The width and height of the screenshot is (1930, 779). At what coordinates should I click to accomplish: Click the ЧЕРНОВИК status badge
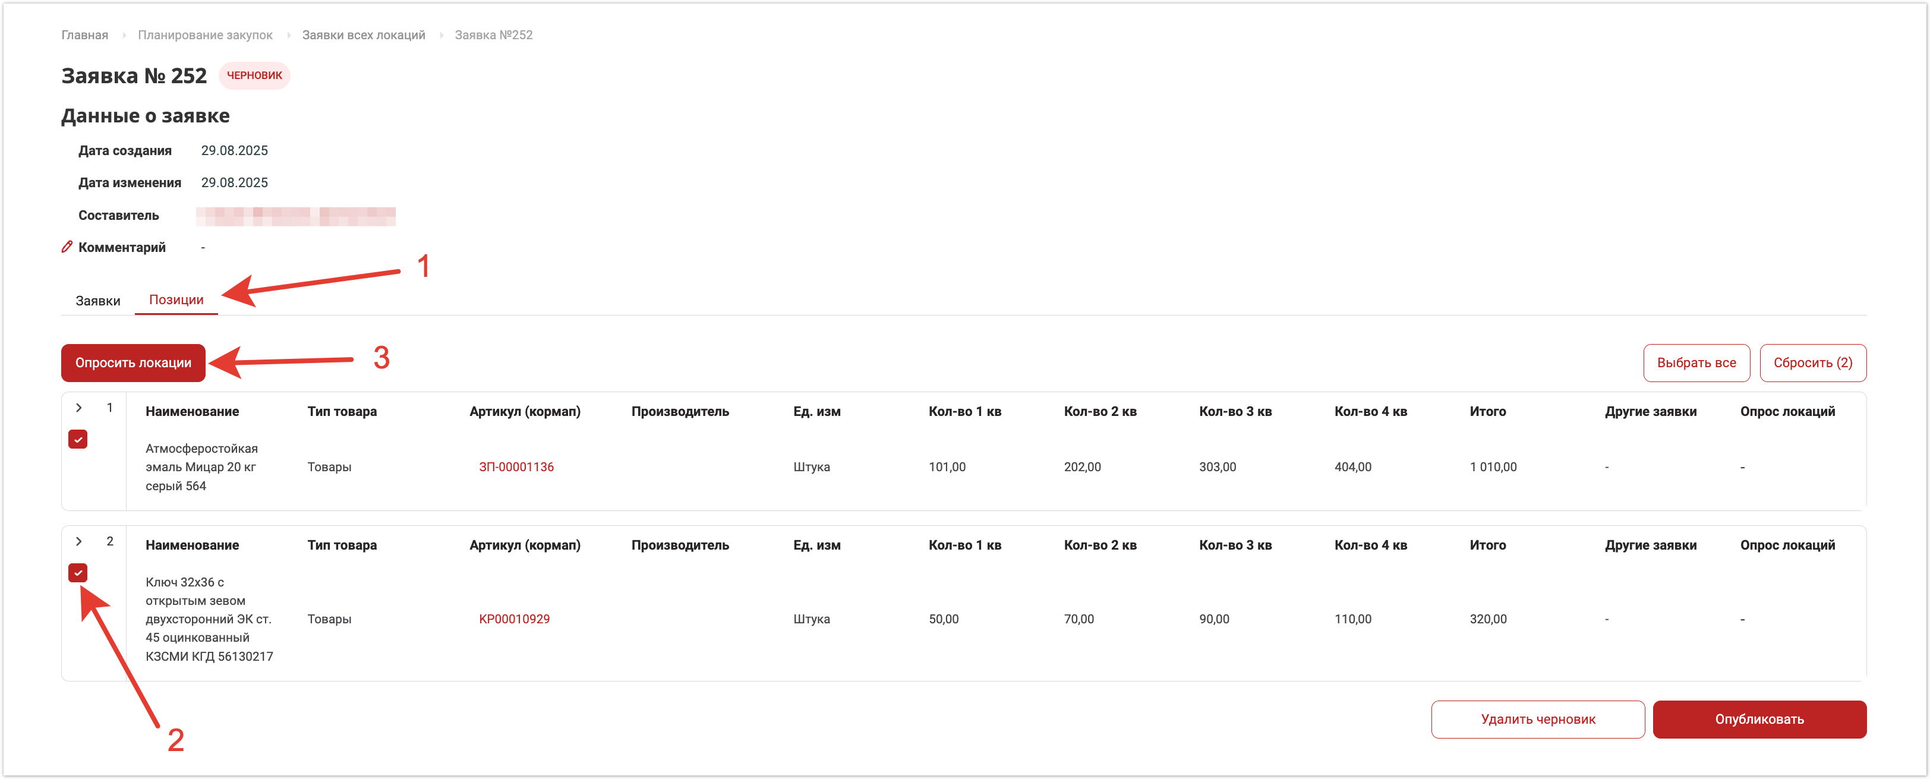point(254,75)
